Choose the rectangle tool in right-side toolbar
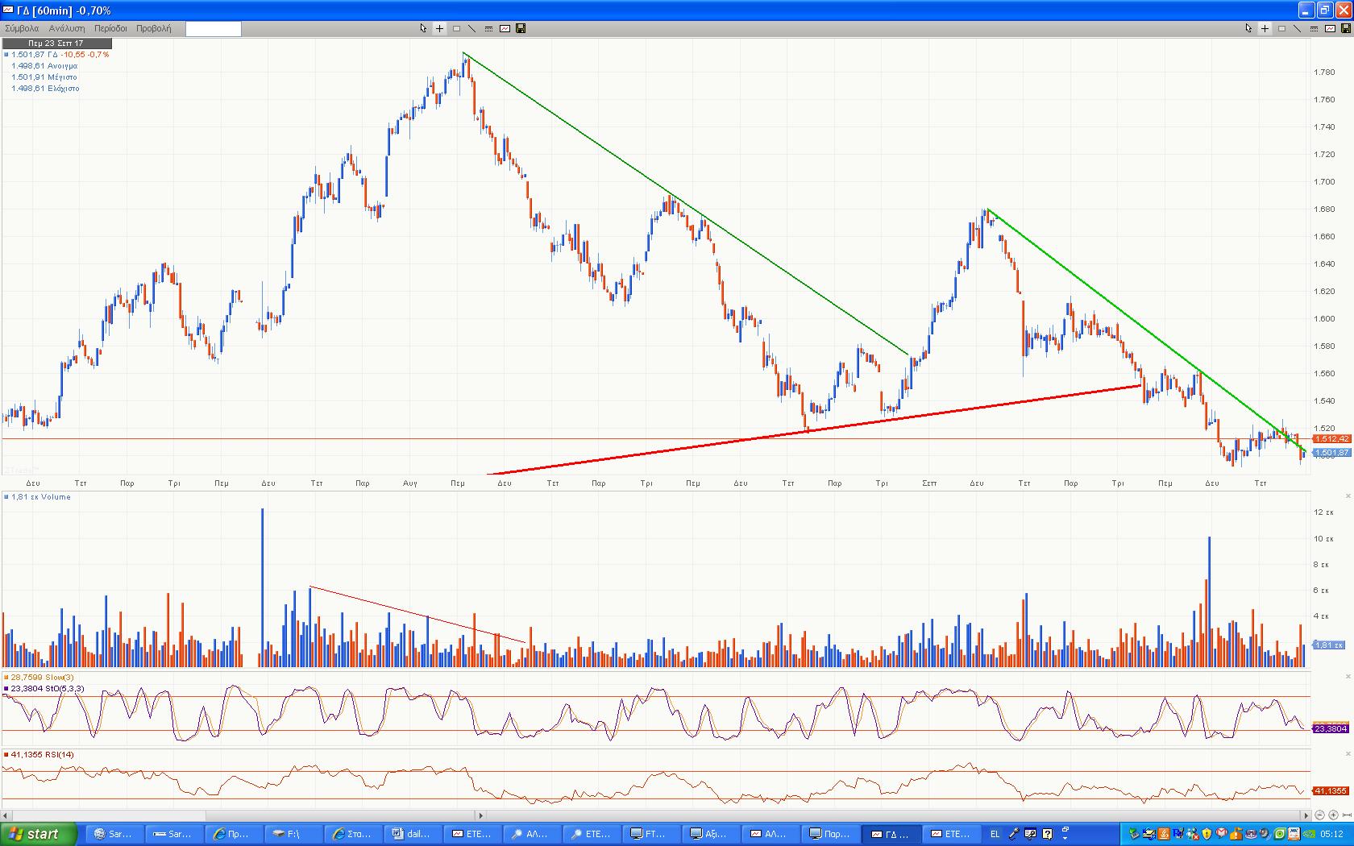The height and width of the screenshot is (846, 1354). pos(1281,28)
